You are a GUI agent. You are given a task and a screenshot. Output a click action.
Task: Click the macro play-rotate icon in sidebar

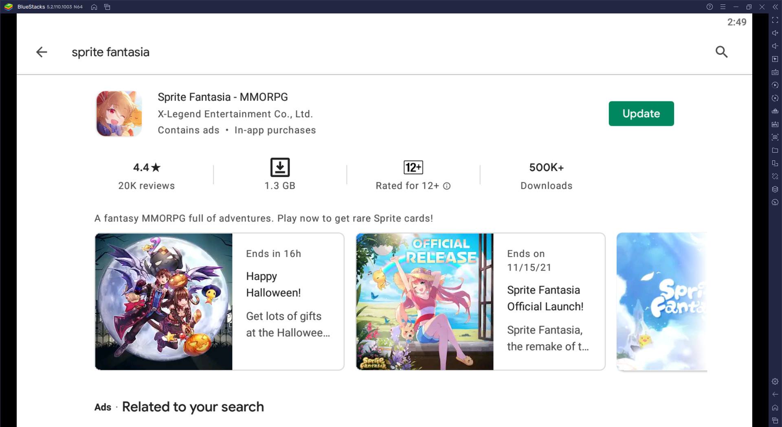(775, 85)
